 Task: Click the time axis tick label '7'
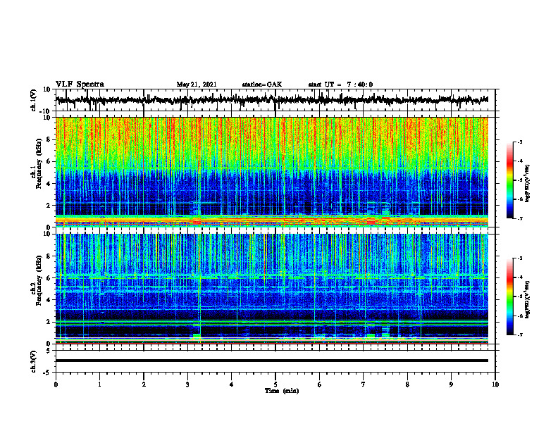[x=364, y=385]
